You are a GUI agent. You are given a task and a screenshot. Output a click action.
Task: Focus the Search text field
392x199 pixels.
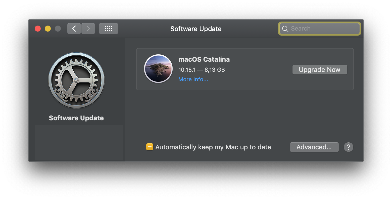(324, 29)
